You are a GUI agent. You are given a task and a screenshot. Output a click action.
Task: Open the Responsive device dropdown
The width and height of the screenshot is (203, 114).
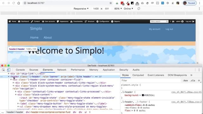pos(81,9)
